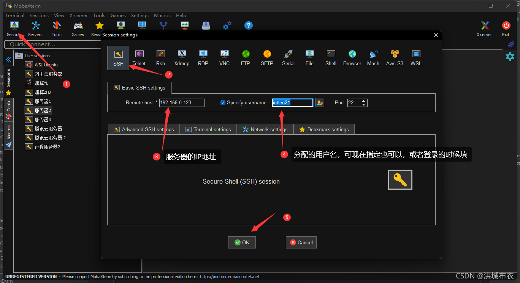This screenshot has width=520, height=283.
Task: Open the Tools vertical side tab
Action: (x=8, y=109)
